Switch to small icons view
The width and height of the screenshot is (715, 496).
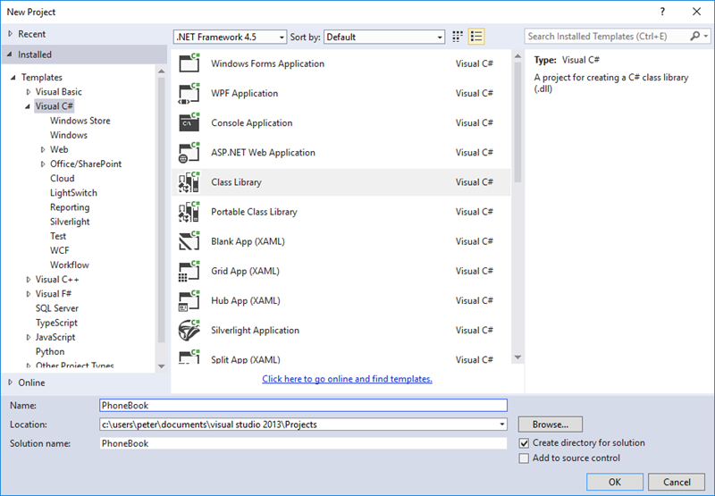coord(458,37)
